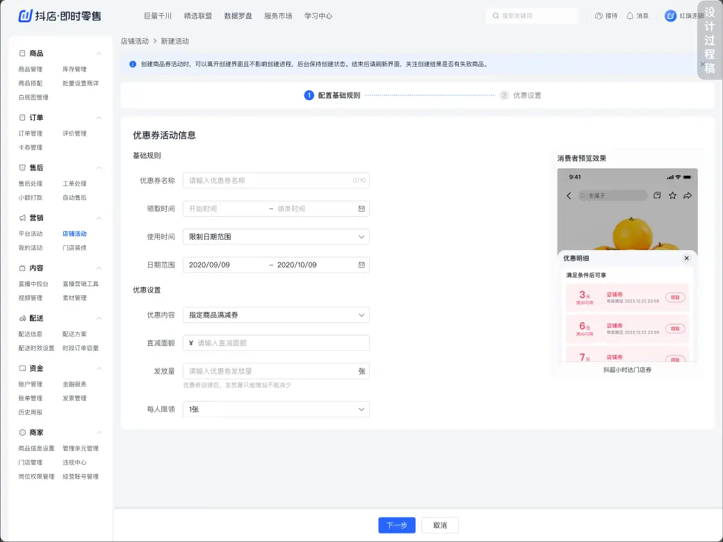
Task: Open the 每人限领 dropdown
Action: point(276,409)
